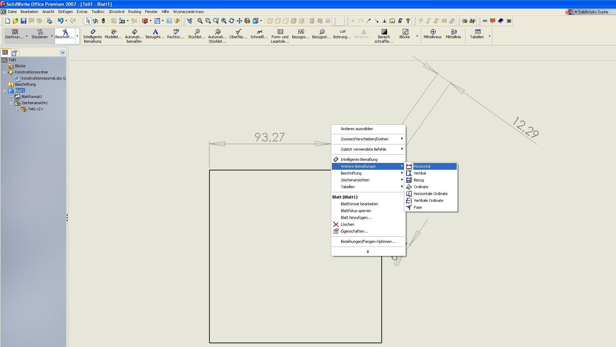Expand the panel with double chevron

click(x=62, y=53)
